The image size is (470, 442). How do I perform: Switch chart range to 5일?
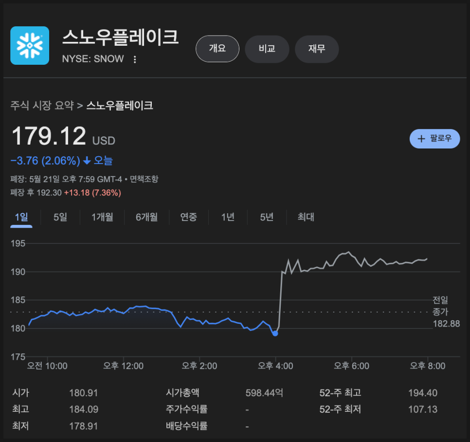click(x=60, y=217)
